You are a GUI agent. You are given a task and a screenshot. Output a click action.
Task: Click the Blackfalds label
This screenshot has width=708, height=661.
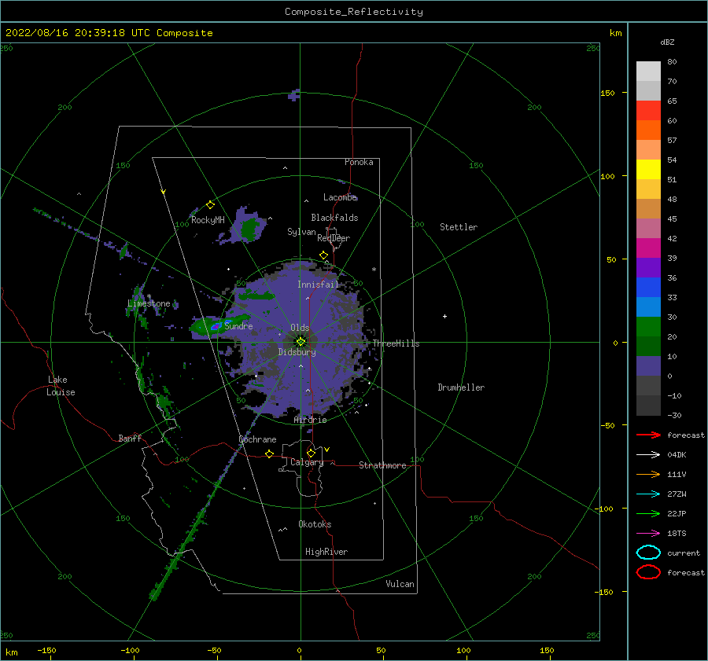pyautogui.click(x=334, y=218)
